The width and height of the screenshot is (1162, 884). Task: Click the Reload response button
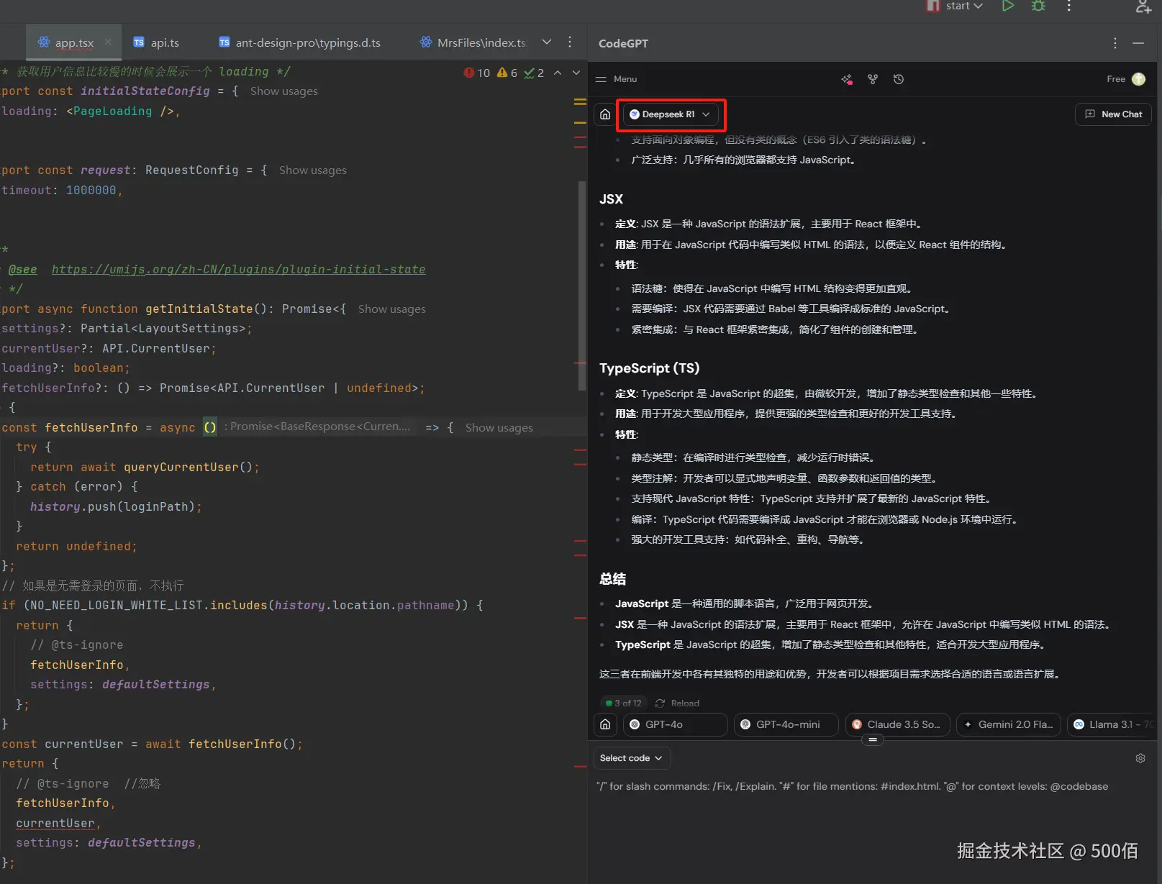point(677,703)
